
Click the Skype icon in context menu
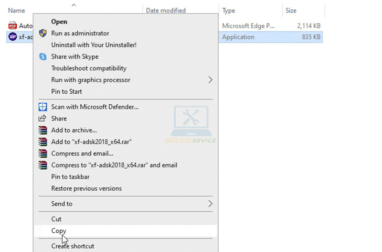[x=42, y=56]
